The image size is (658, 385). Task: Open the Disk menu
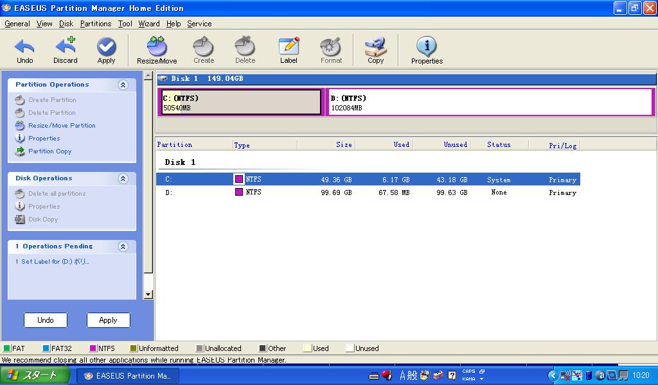point(66,24)
